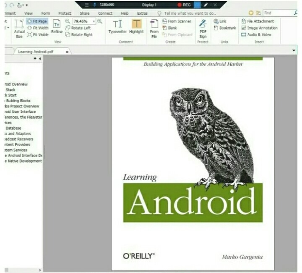Close the Learning Android.pdf tab
The image size is (302, 273).
(67, 52)
